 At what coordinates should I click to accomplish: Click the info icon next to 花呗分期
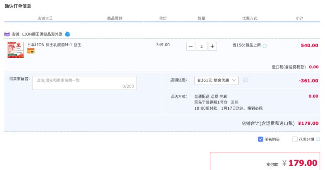318,139
